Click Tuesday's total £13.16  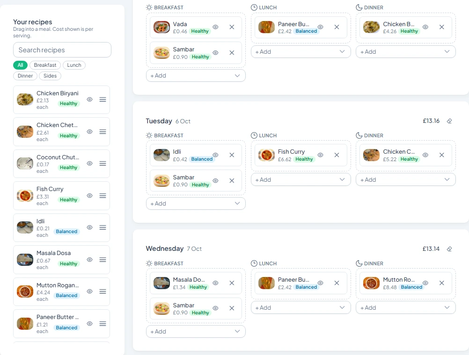tap(431, 121)
